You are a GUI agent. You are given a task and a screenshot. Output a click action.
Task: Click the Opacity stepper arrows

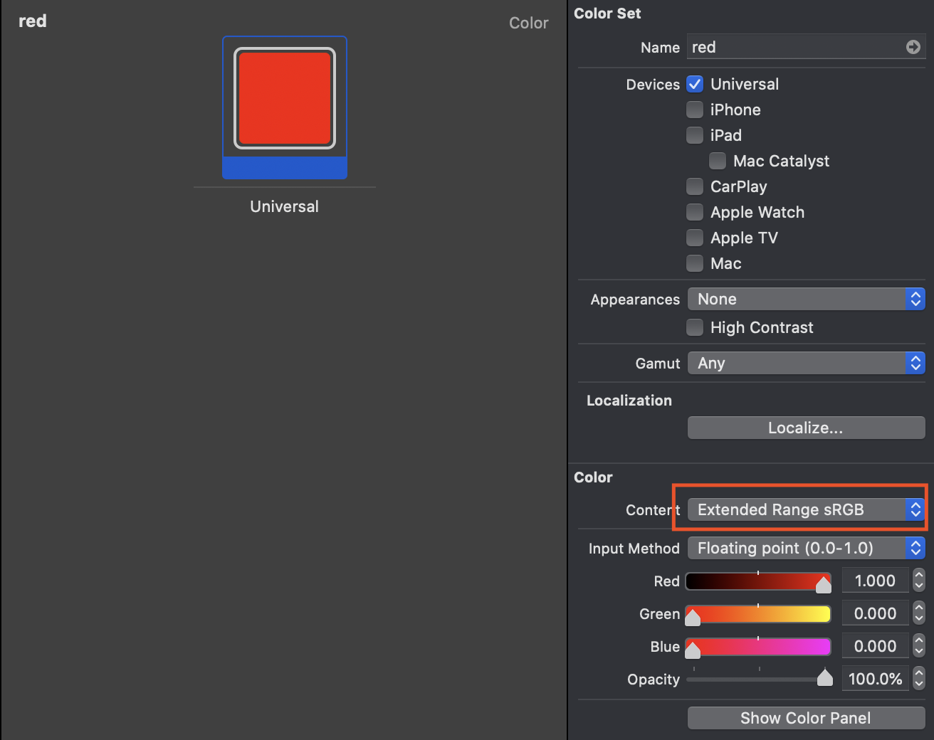point(919,679)
